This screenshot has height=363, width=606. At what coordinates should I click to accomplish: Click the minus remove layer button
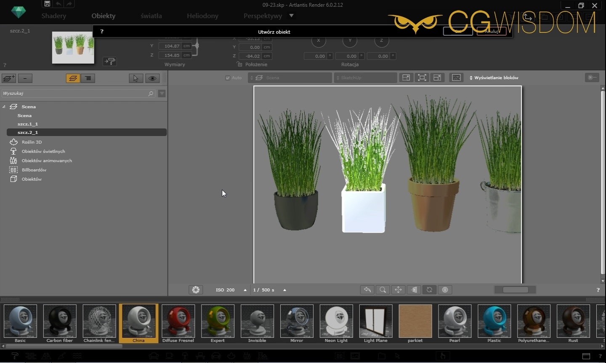click(25, 78)
